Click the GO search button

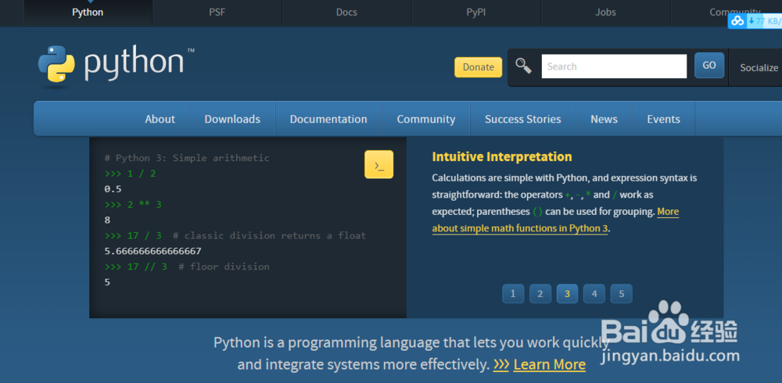[x=709, y=66]
